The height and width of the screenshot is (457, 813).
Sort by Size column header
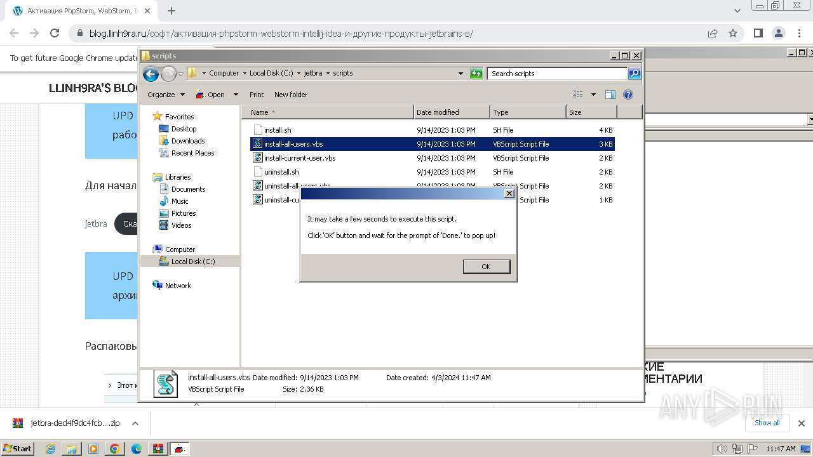[591, 112]
